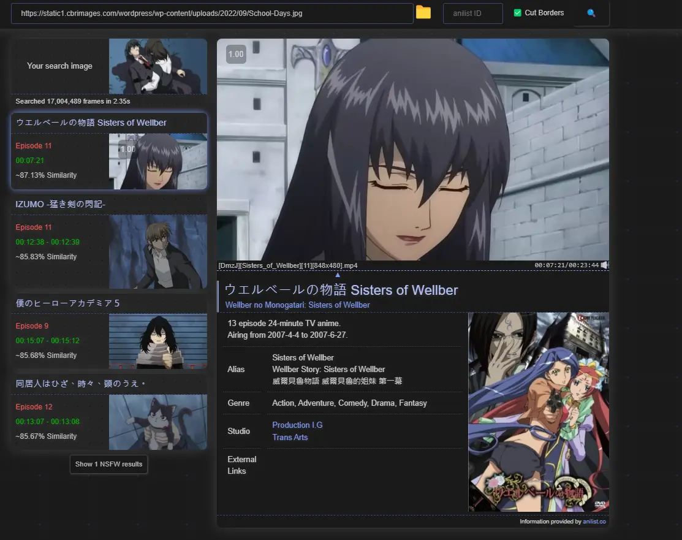Viewport: 682px width, 540px height.
Task: Click the 00:12:38 - 00:12:39 timestamp
Action: (48, 242)
